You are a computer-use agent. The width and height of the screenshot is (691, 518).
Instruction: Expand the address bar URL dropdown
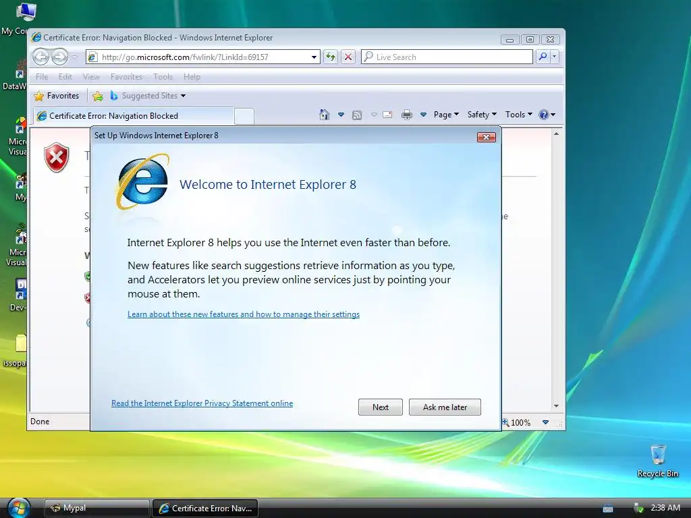click(314, 57)
